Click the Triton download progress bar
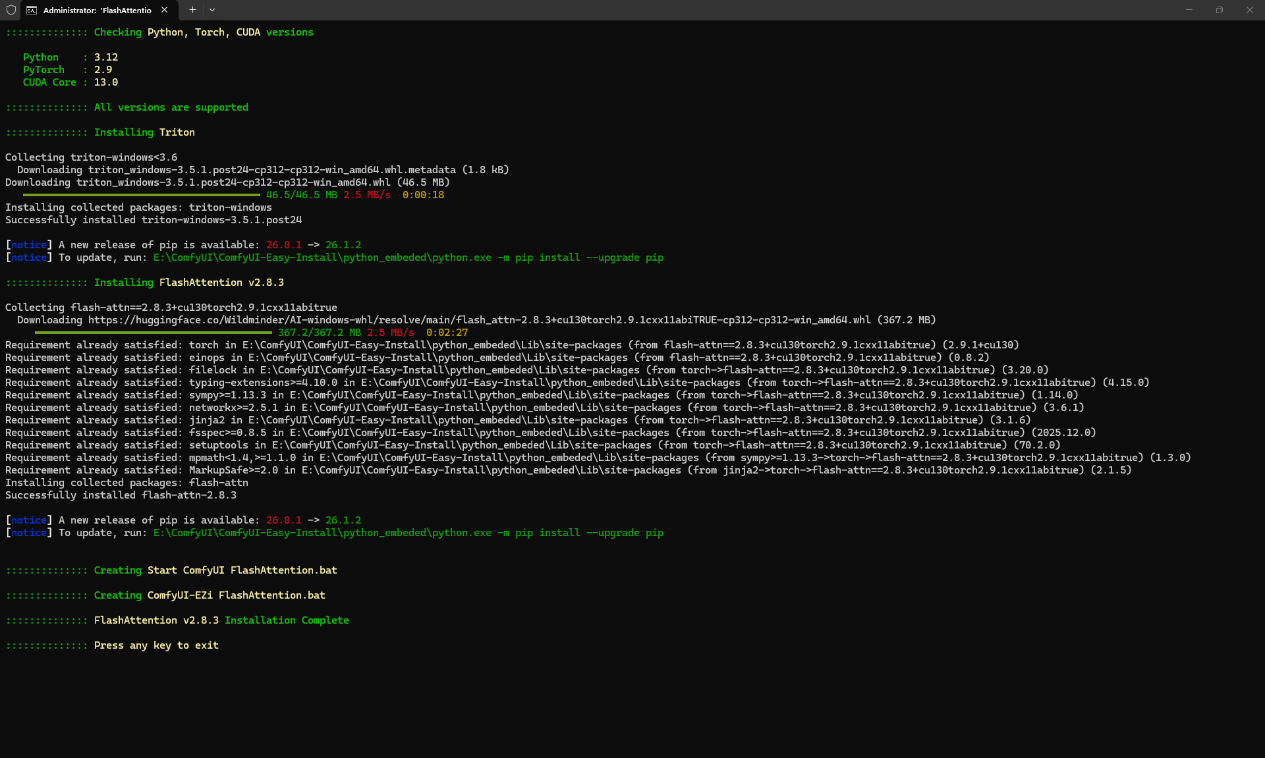Image resolution: width=1265 pixels, height=758 pixels. [x=141, y=195]
